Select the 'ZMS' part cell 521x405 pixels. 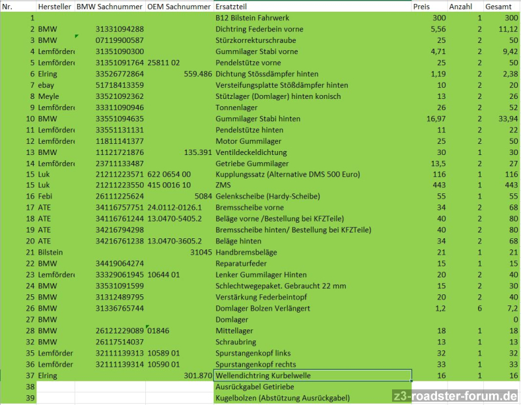tap(313, 185)
